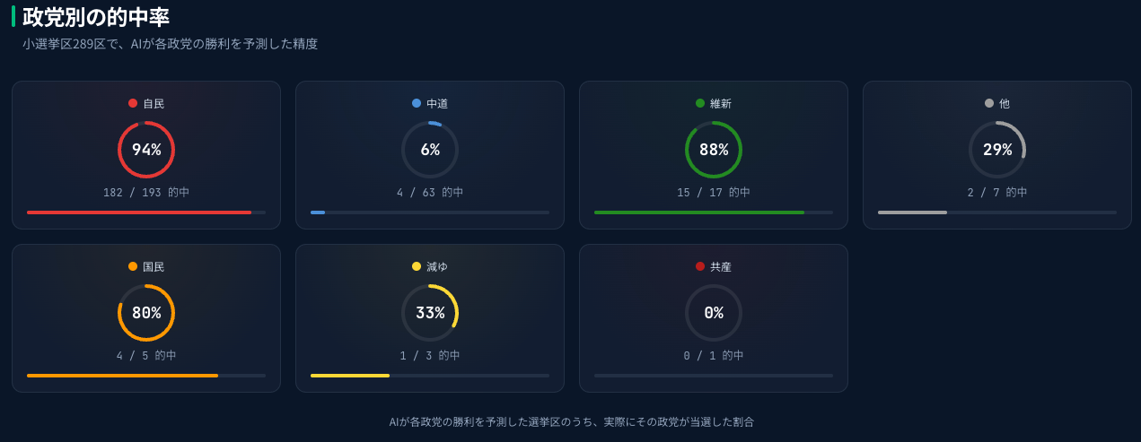Click the green progress bar under 維新

click(x=699, y=212)
